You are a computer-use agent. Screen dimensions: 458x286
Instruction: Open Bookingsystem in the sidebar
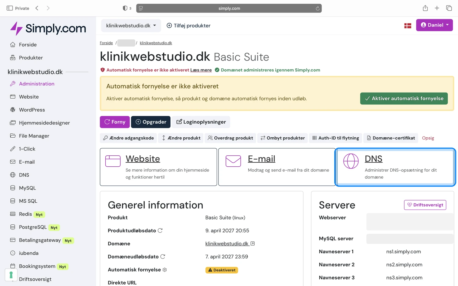tap(37, 266)
